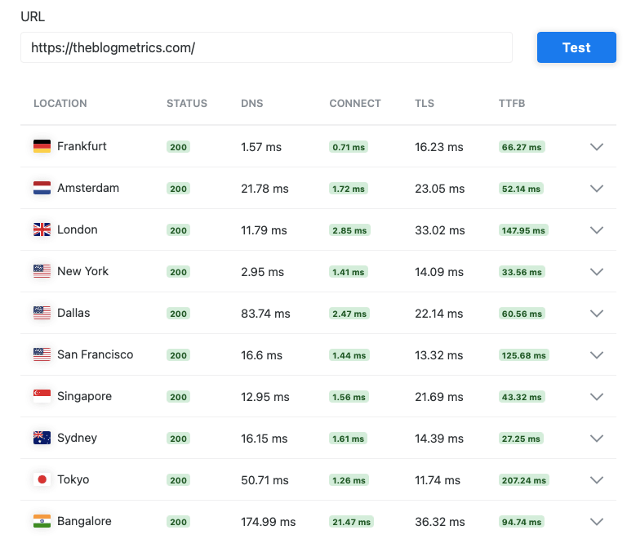Click the blue Test button

[x=576, y=47]
